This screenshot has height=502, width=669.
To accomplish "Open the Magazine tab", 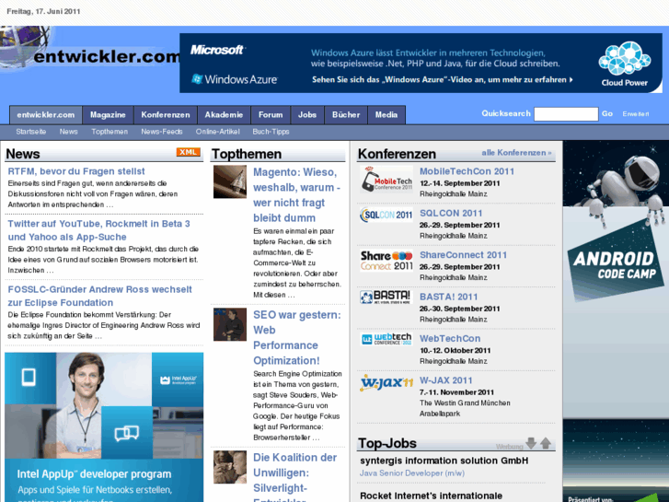I will (108, 115).
